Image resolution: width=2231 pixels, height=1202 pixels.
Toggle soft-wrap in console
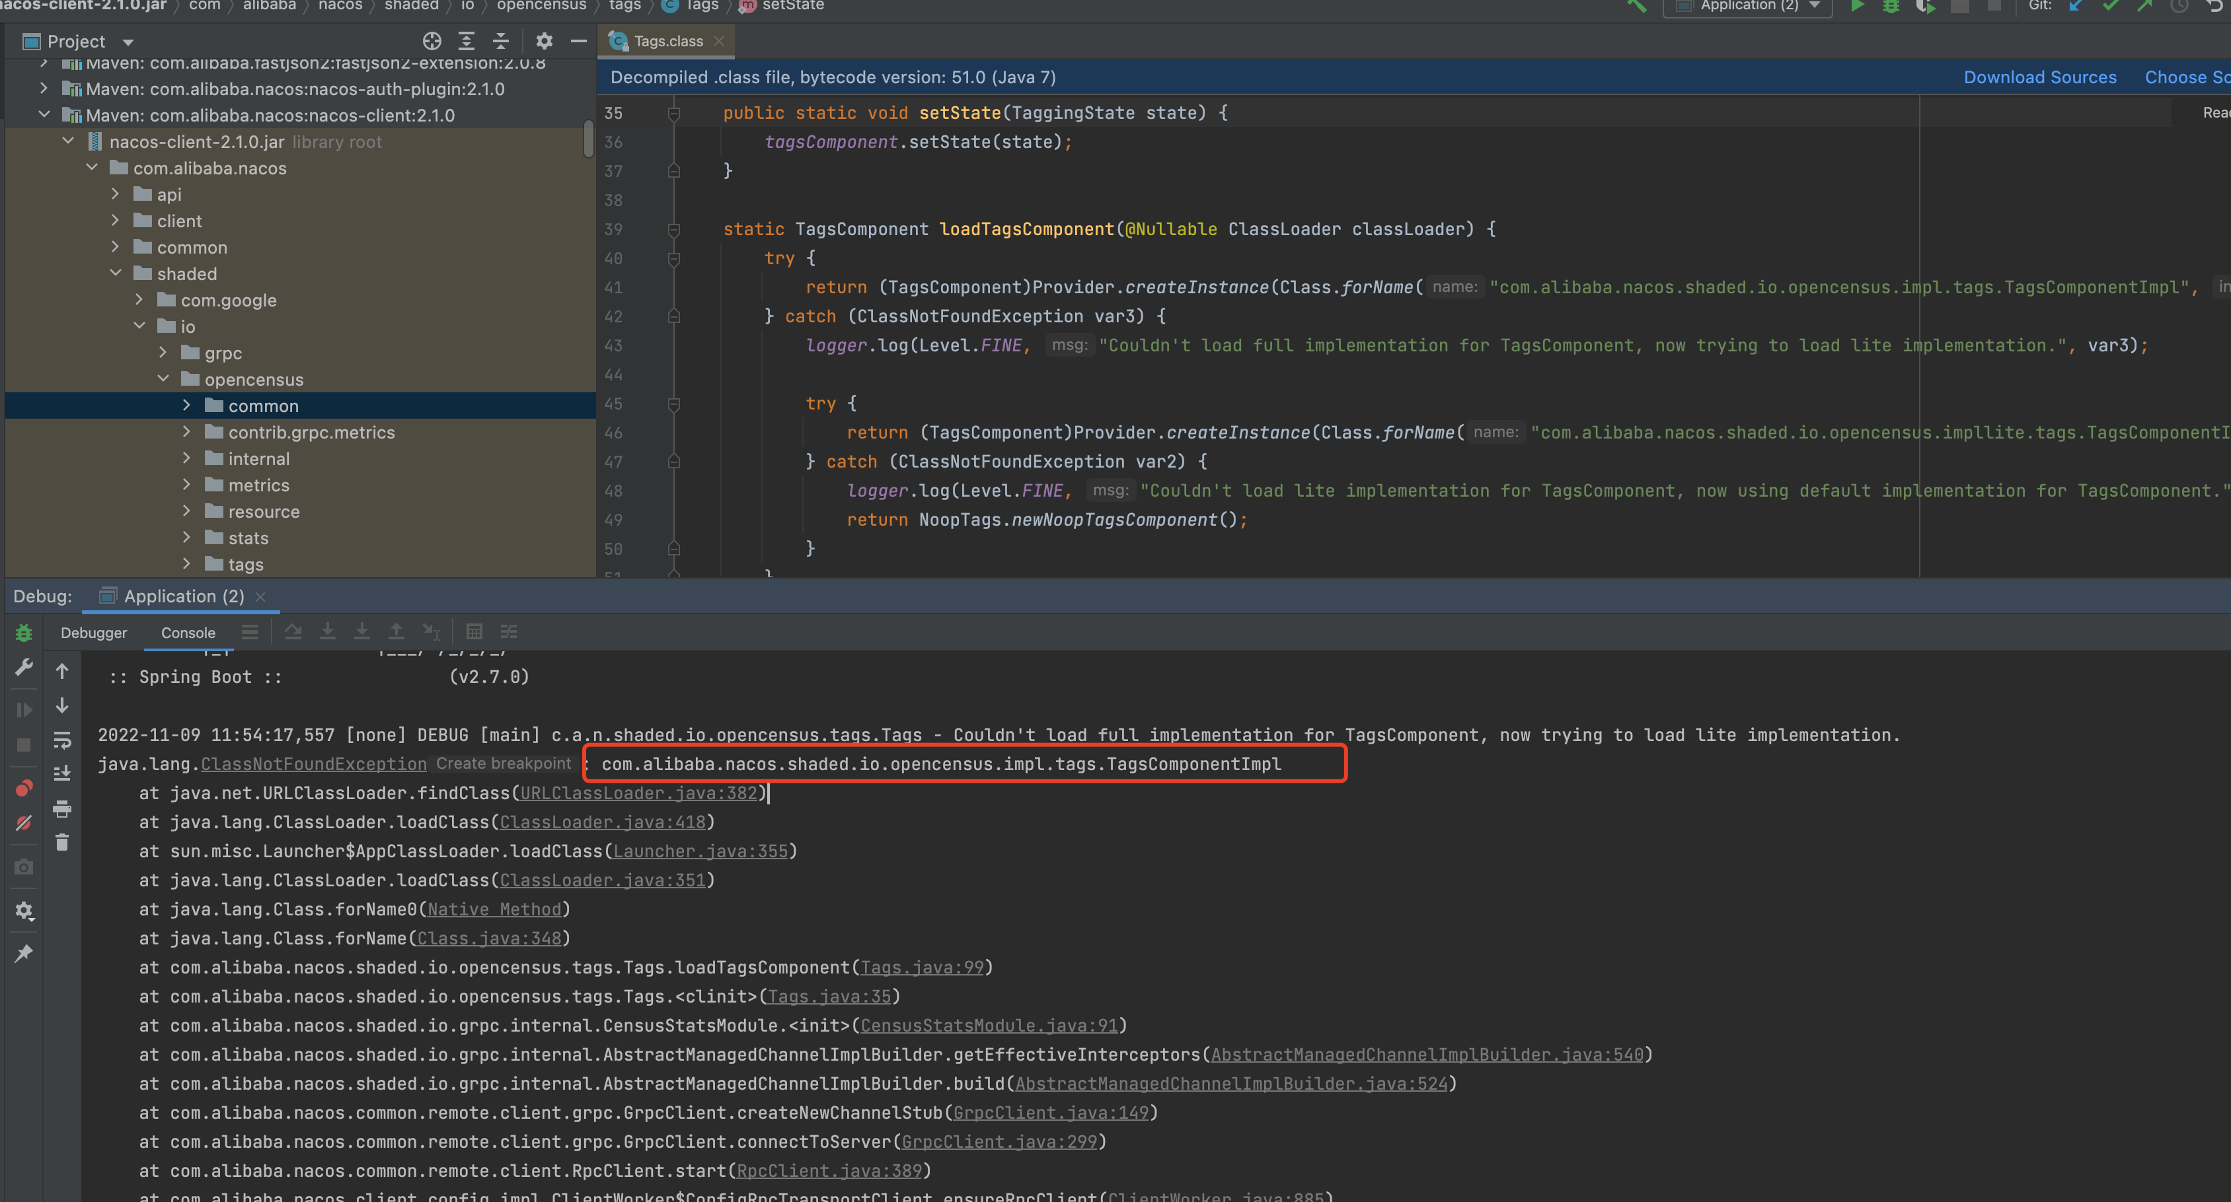click(x=62, y=740)
